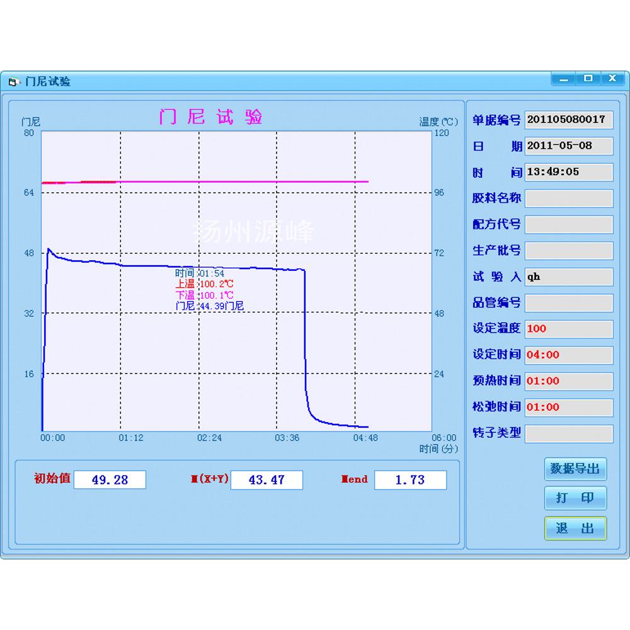Select the 配方代号 input field

point(568,224)
